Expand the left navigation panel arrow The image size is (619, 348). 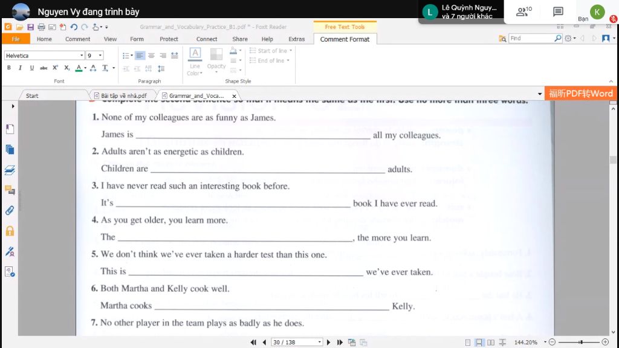coord(13,106)
